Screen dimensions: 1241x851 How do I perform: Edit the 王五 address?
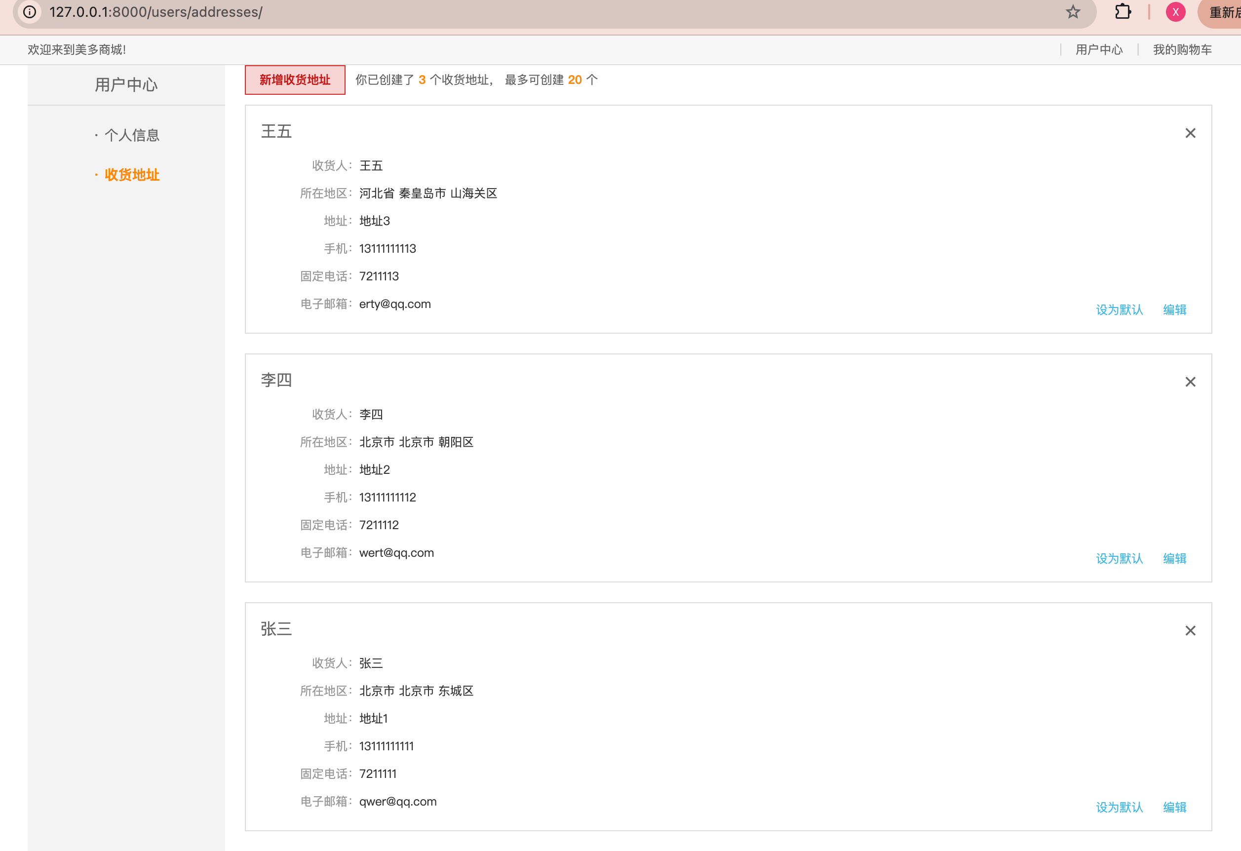(1174, 309)
